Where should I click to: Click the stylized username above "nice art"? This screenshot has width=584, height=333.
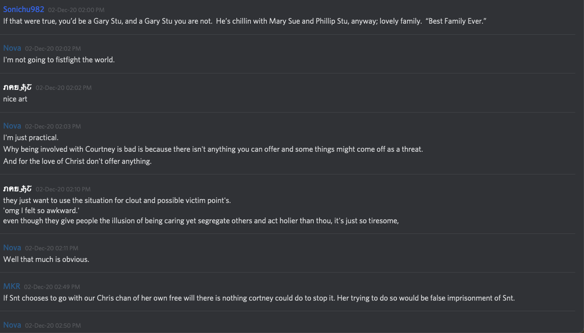[x=17, y=87]
